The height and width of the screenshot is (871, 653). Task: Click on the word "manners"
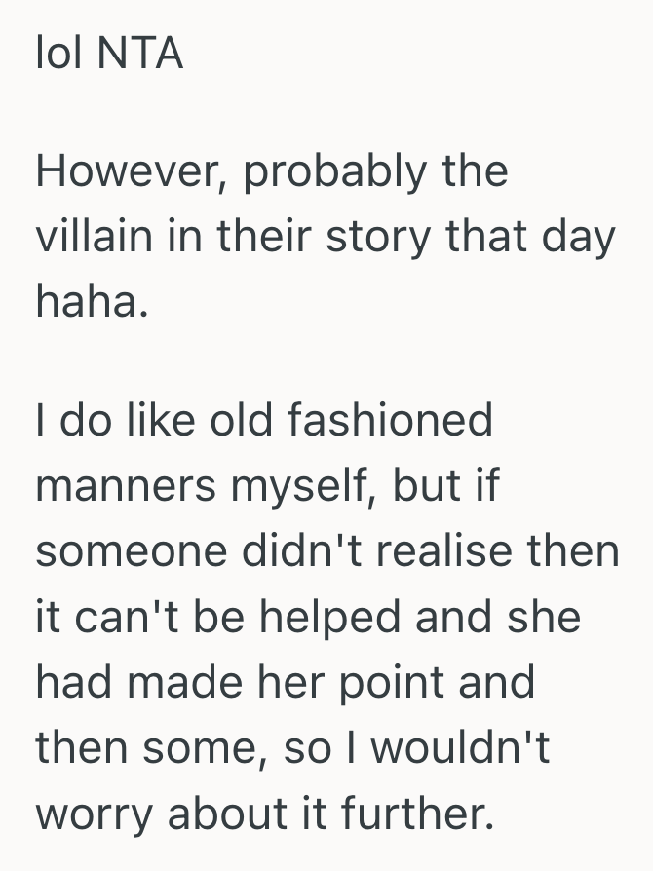[125, 486]
